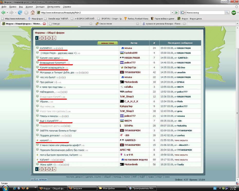Viewport: 239px width, 191px height.
Task: Click thread icon beside Жена xpbl4 :-)
Action: pos(37,164)
